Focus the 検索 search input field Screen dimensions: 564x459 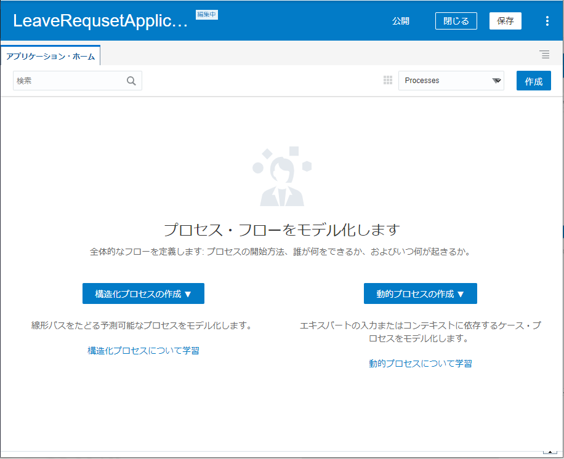click(69, 81)
